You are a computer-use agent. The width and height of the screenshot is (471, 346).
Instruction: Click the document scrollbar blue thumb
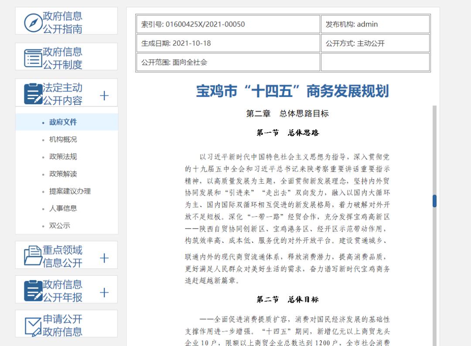point(434,201)
